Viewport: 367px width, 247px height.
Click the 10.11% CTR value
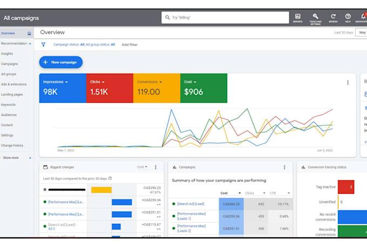[x=283, y=204]
